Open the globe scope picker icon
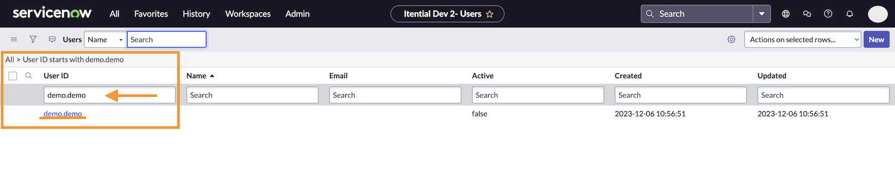895x194 pixels. (x=786, y=14)
